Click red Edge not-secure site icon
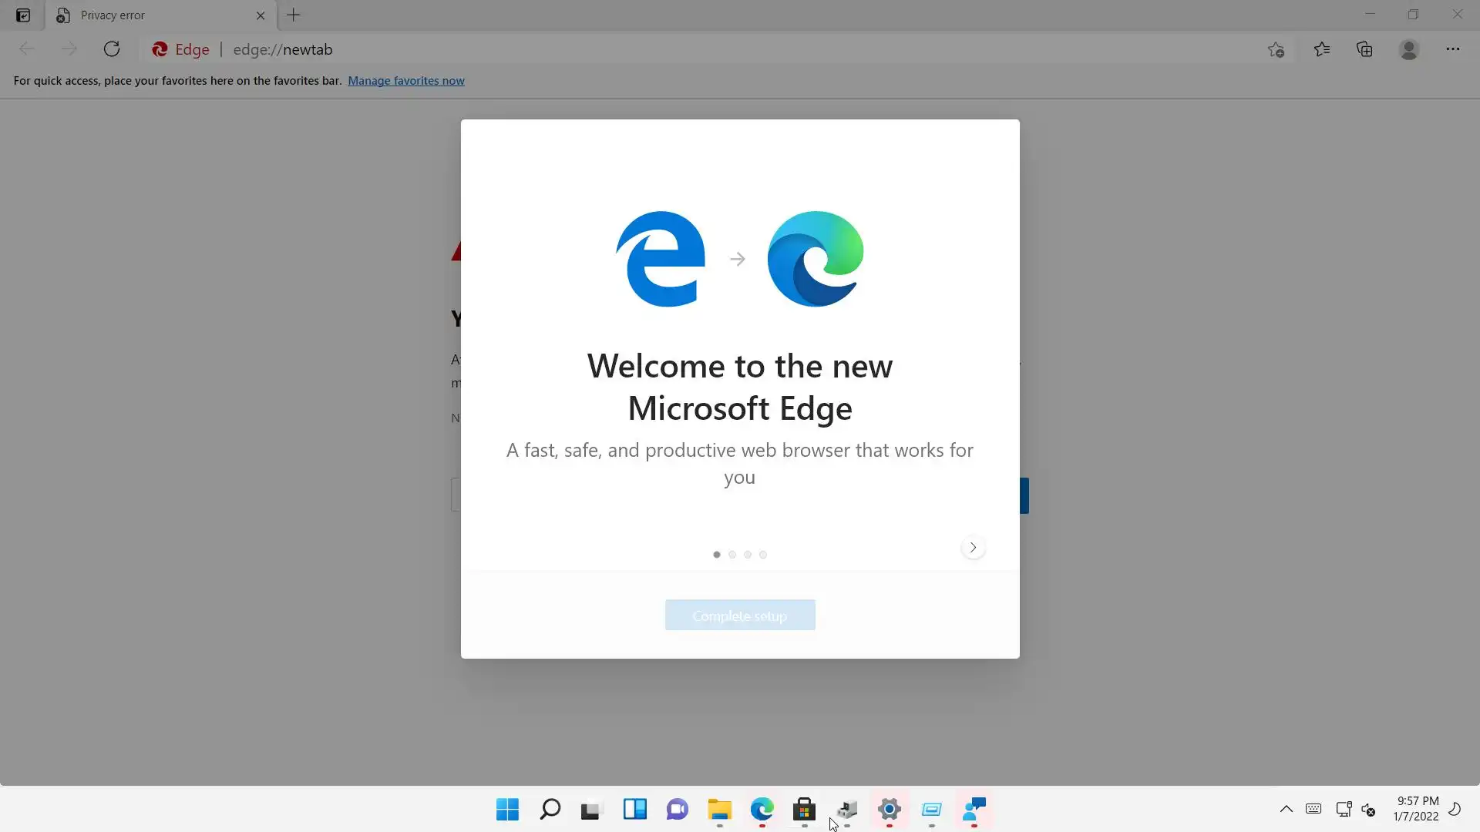The height and width of the screenshot is (832, 1480). click(160, 49)
